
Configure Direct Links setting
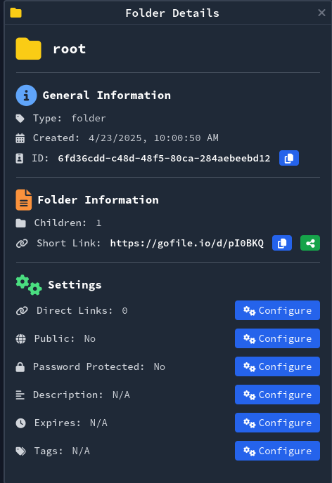tap(277, 310)
